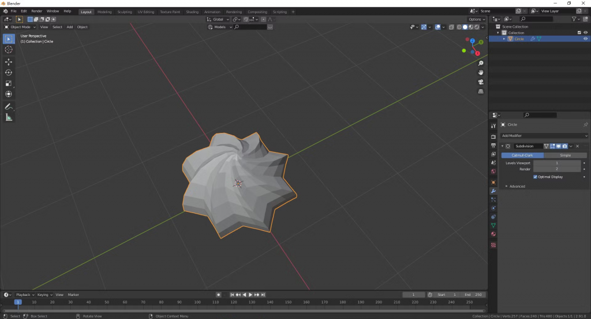Viewport: 591px width, 319px height.
Task: Open the View Layer properties tab
Action: click(493, 154)
